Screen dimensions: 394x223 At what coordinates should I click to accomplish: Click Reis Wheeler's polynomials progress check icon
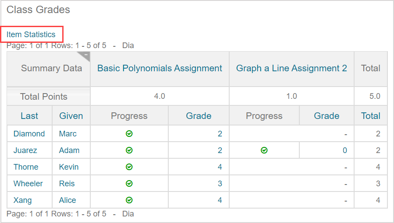pyautogui.click(x=129, y=184)
